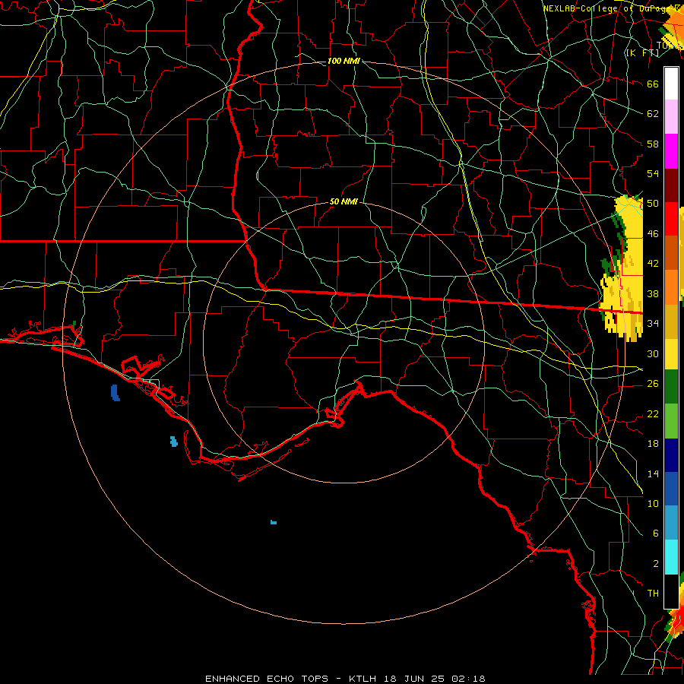Click the "58" scale value
This screenshot has width=684, height=684.
[x=653, y=144]
